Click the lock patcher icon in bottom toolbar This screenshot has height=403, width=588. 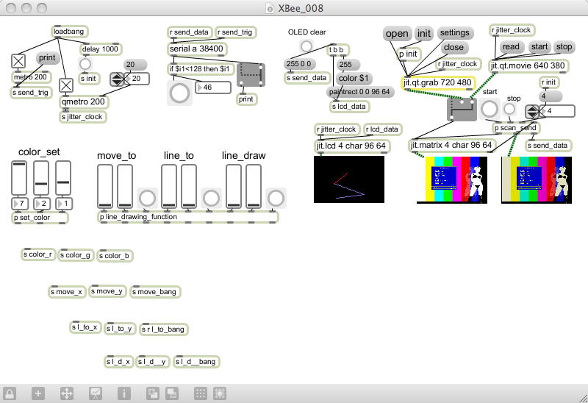(x=10, y=393)
